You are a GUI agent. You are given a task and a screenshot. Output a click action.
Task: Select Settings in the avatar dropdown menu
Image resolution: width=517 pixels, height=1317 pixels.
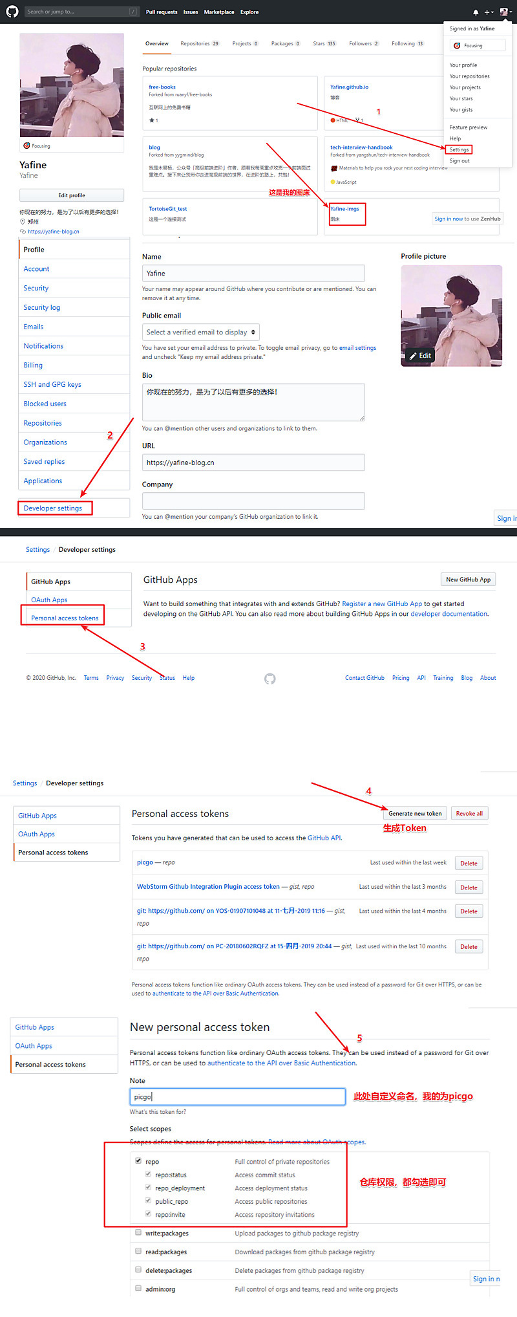[x=459, y=149]
